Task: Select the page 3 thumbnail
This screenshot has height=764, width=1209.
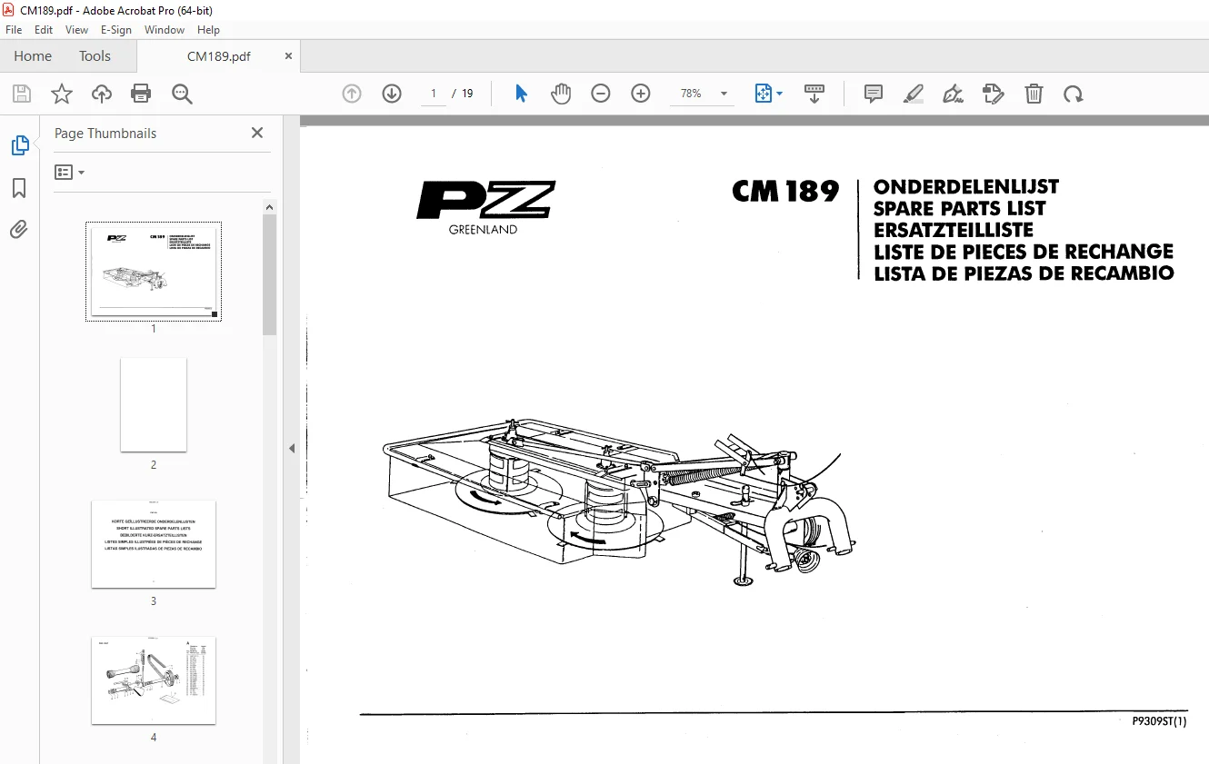Action: 154,544
